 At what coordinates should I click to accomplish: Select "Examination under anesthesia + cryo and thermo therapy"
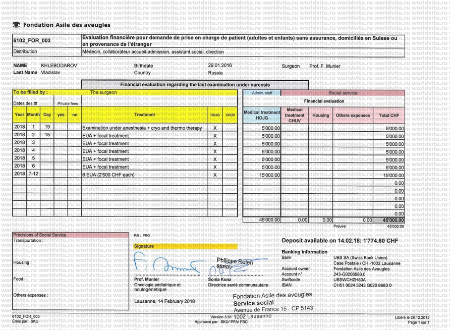point(142,128)
